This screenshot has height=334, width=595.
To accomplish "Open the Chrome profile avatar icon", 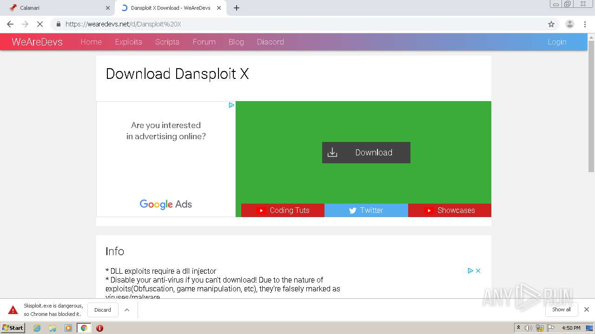I will tap(569, 24).
